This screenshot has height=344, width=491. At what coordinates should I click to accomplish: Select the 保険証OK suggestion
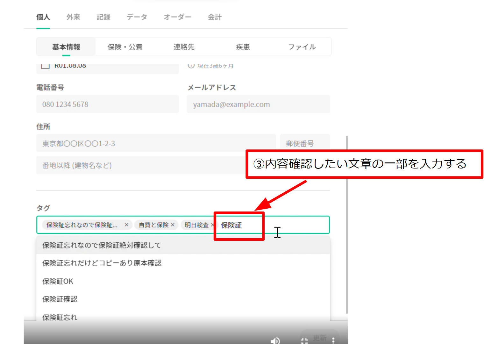[x=183, y=281]
